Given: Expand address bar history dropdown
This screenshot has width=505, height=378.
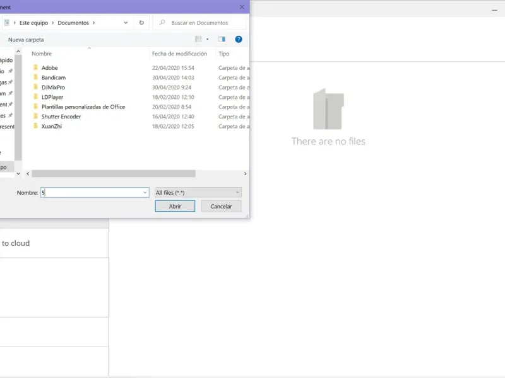Looking at the screenshot, I should 126,23.
